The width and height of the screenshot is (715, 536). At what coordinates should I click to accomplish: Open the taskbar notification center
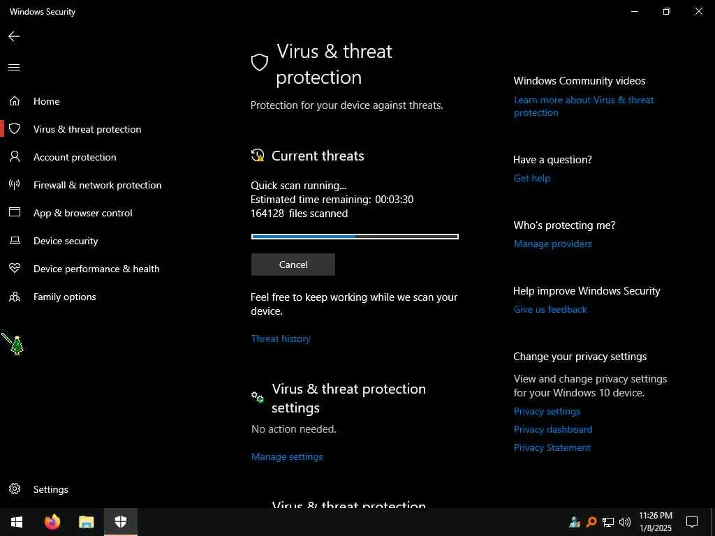(x=692, y=521)
